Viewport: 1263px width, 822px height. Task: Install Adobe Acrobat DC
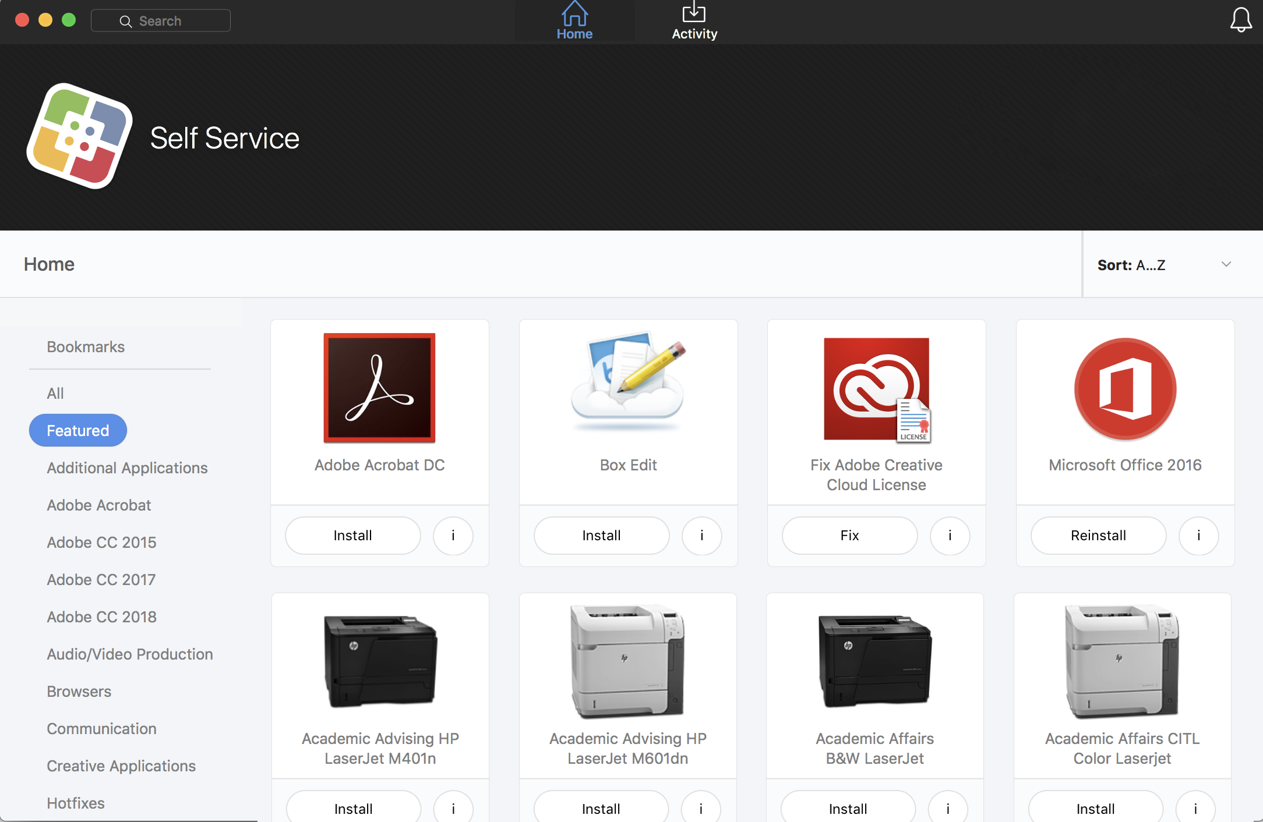(x=354, y=535)
